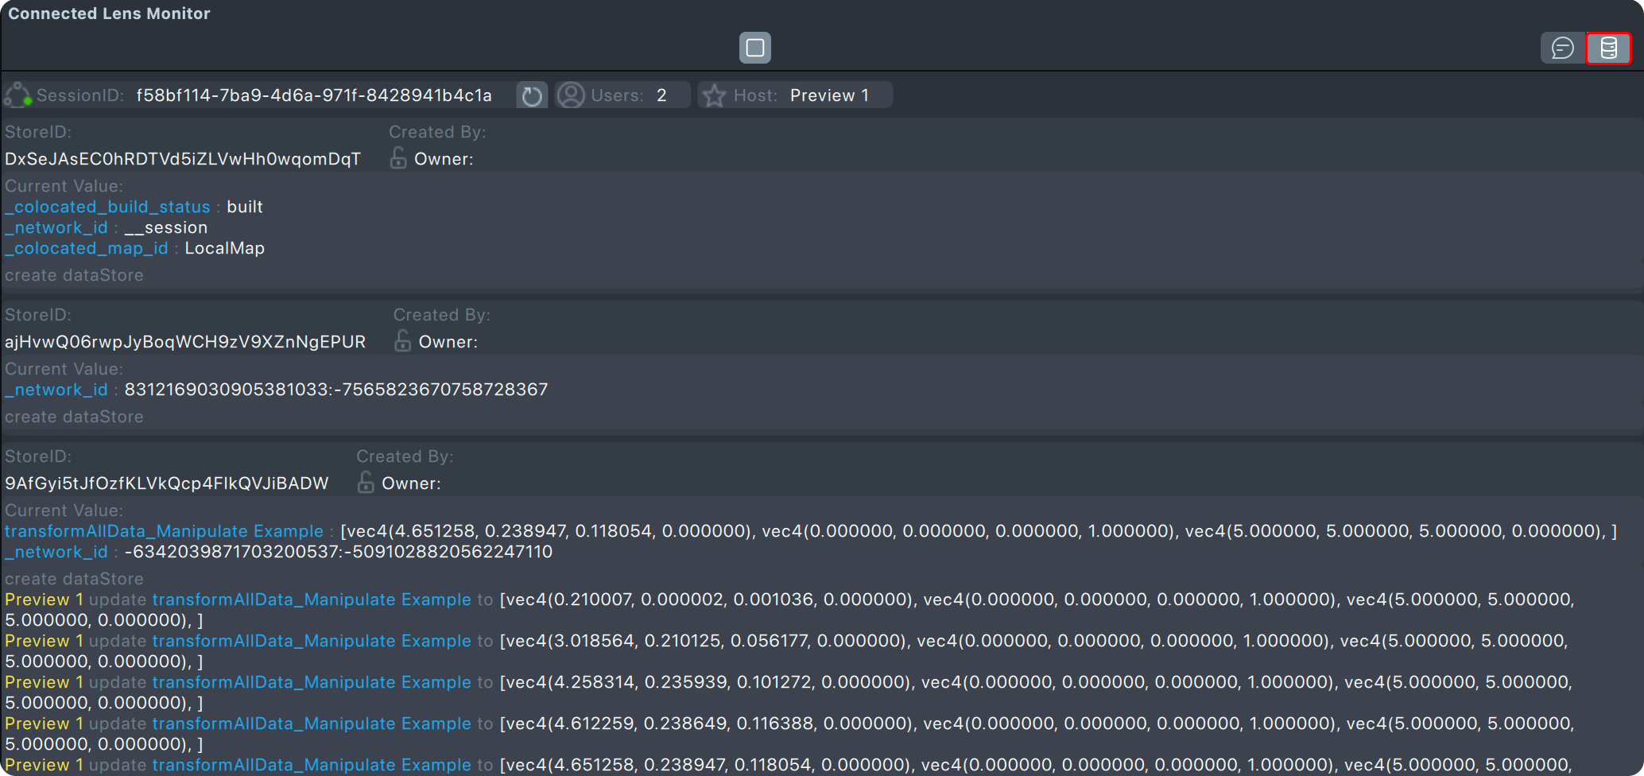
Task: Switch to the datastore view icon
Action: (1608, 48)
